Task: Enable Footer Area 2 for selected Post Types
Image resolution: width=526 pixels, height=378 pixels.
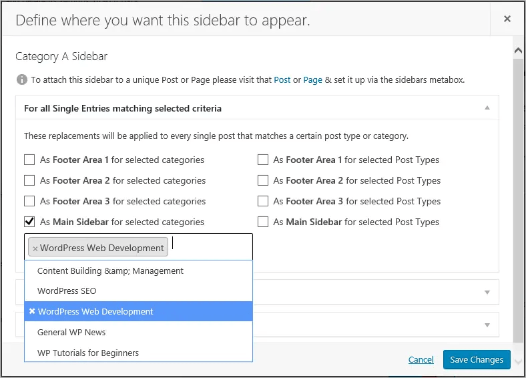Action: 262,180
